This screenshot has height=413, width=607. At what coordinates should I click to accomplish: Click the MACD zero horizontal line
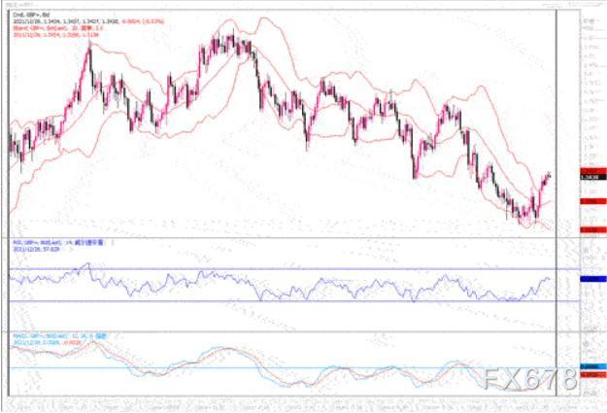[x=294, y=368]
